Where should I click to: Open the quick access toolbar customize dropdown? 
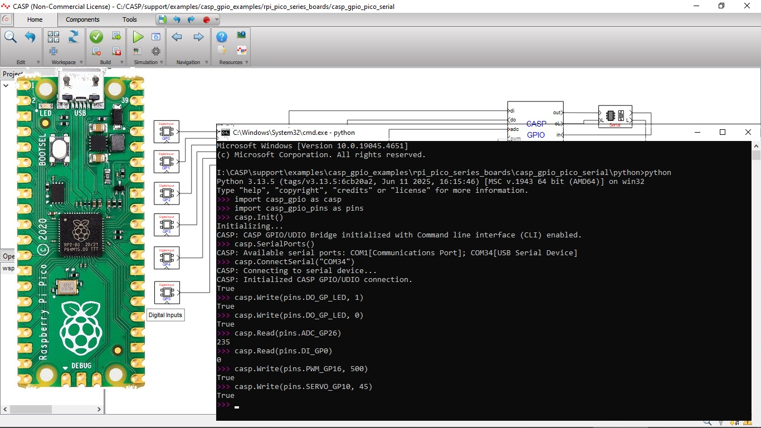click(217, 20)
